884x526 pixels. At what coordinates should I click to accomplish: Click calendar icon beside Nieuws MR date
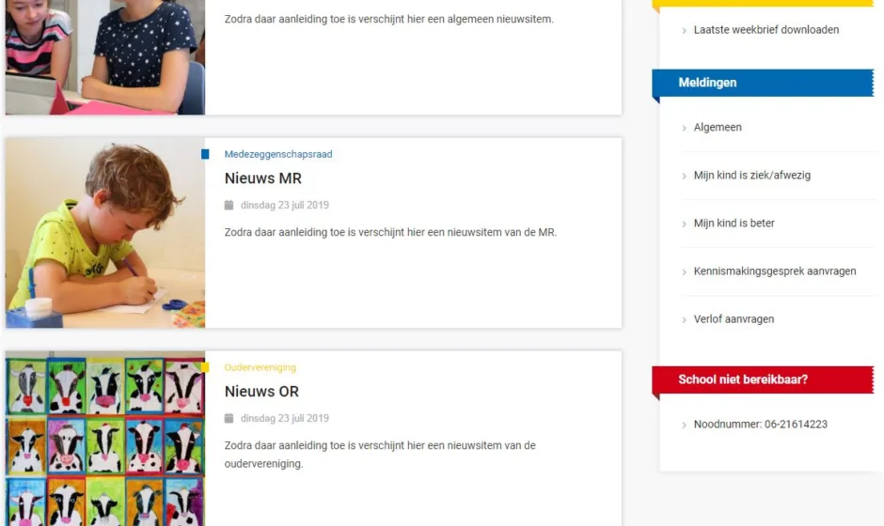coord(229,205)
